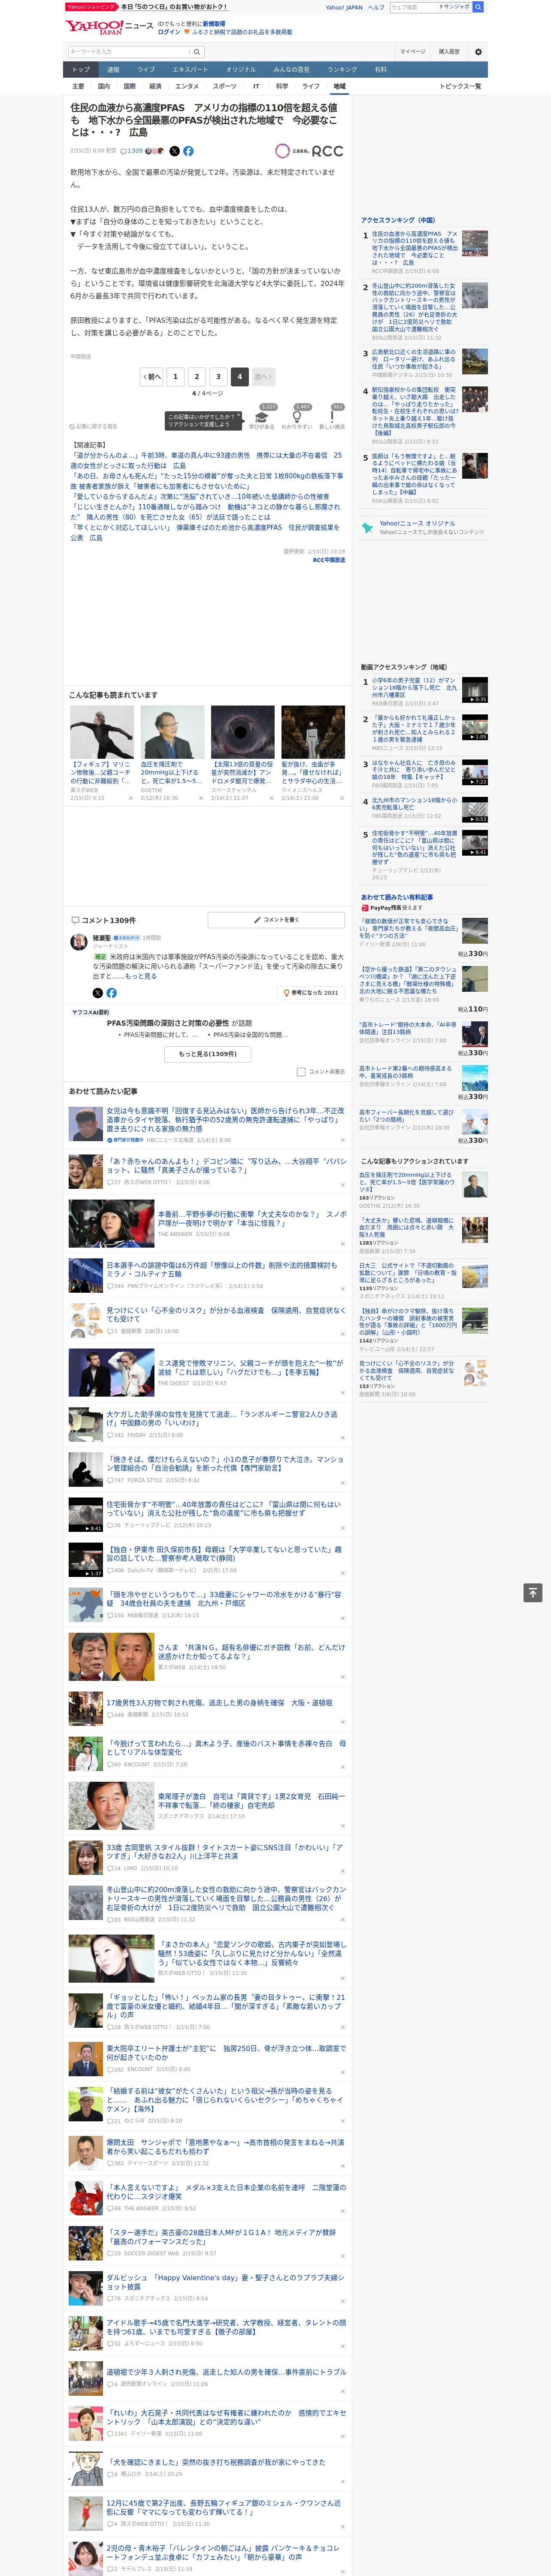Share expert comment on Facebook

coord(111,993)
